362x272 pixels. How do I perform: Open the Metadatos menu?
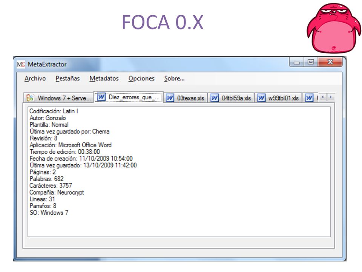point(104,79)
